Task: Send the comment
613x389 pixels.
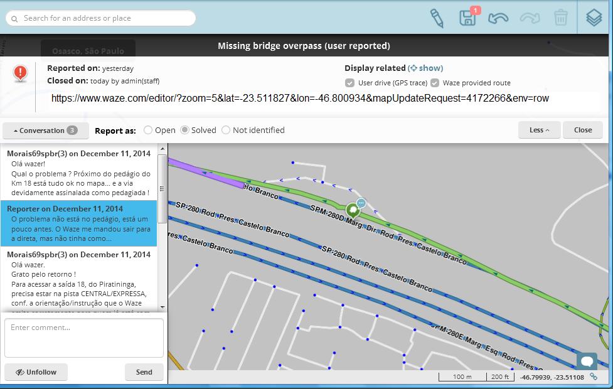Action: point(144,372)
